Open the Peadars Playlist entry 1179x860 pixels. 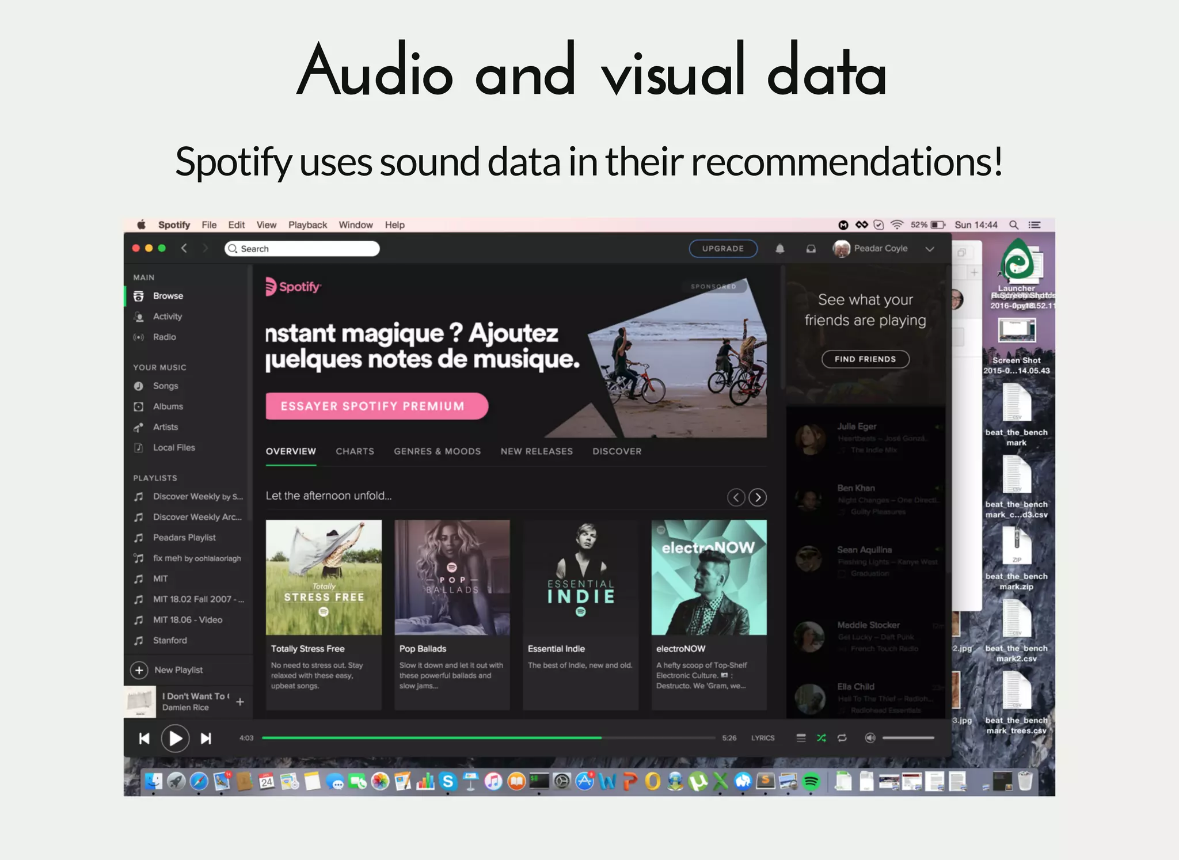point(184,538)
